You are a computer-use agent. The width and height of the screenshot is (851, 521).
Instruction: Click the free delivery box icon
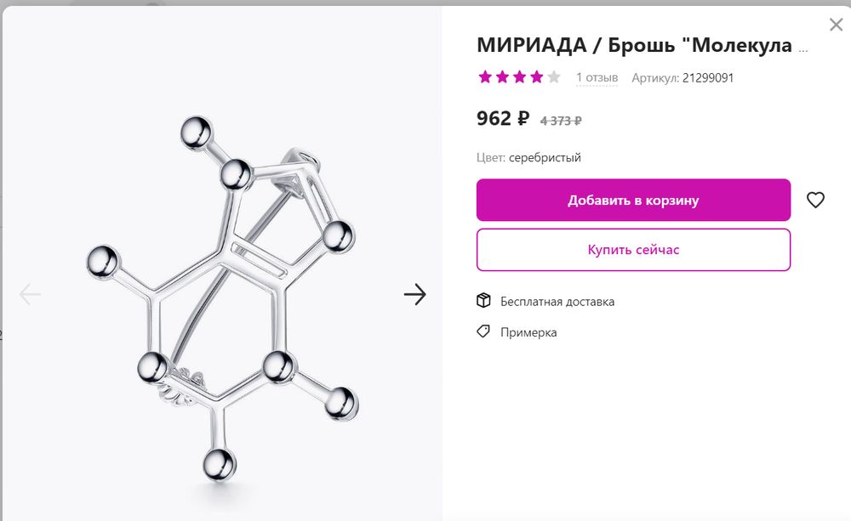click(x=483, y=300)
